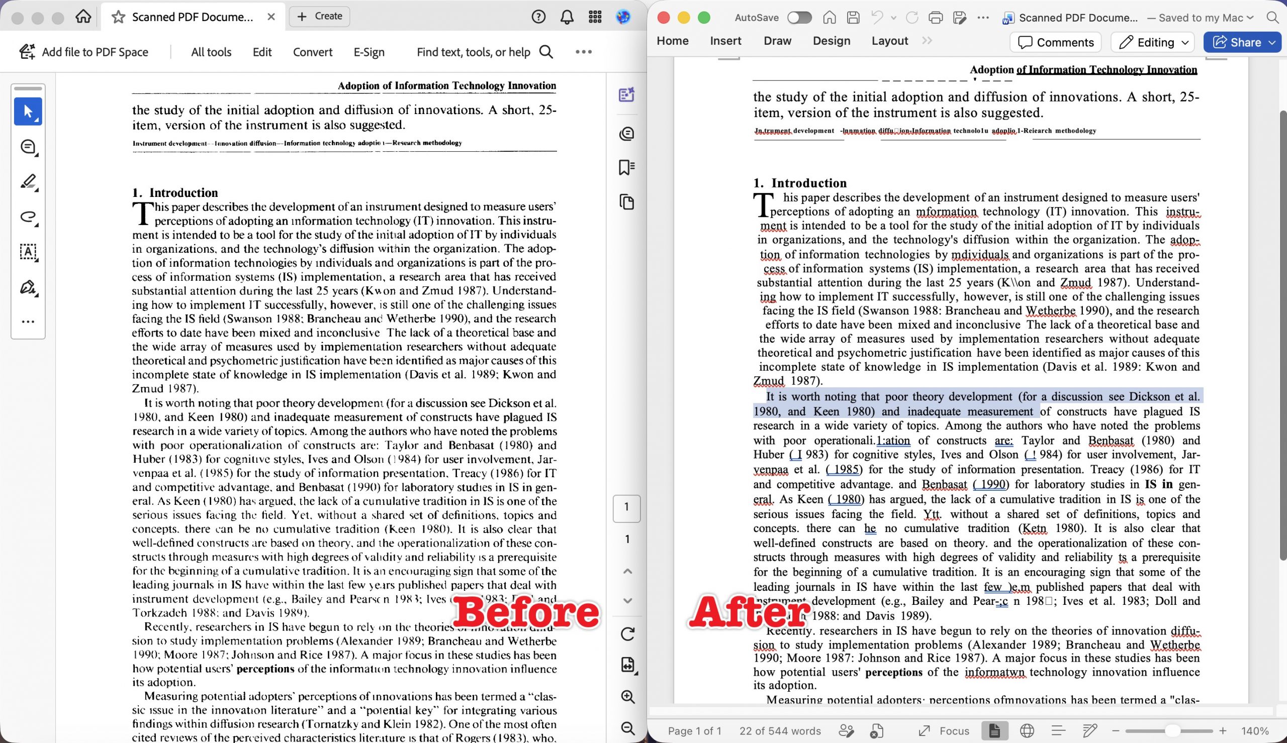1287x743 pixels.
Task: Open the Undo history dropdown arrow
Action: 893,18
